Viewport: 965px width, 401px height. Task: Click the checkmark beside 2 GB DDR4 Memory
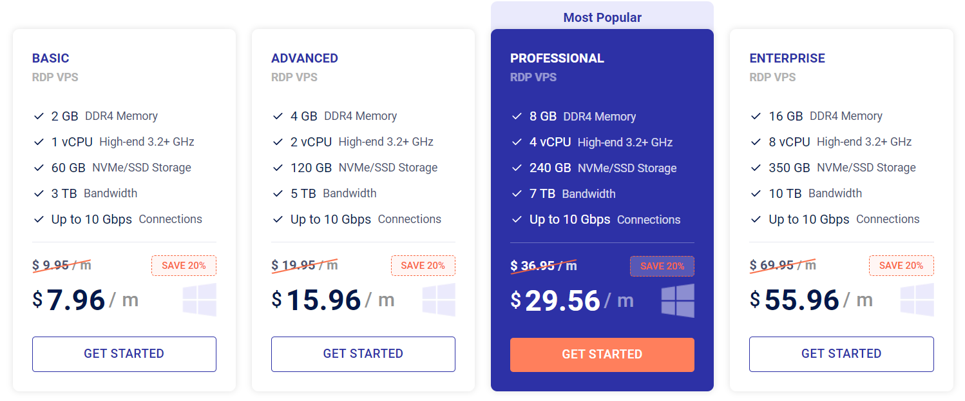pyautogui.click(x=39, y=115)
